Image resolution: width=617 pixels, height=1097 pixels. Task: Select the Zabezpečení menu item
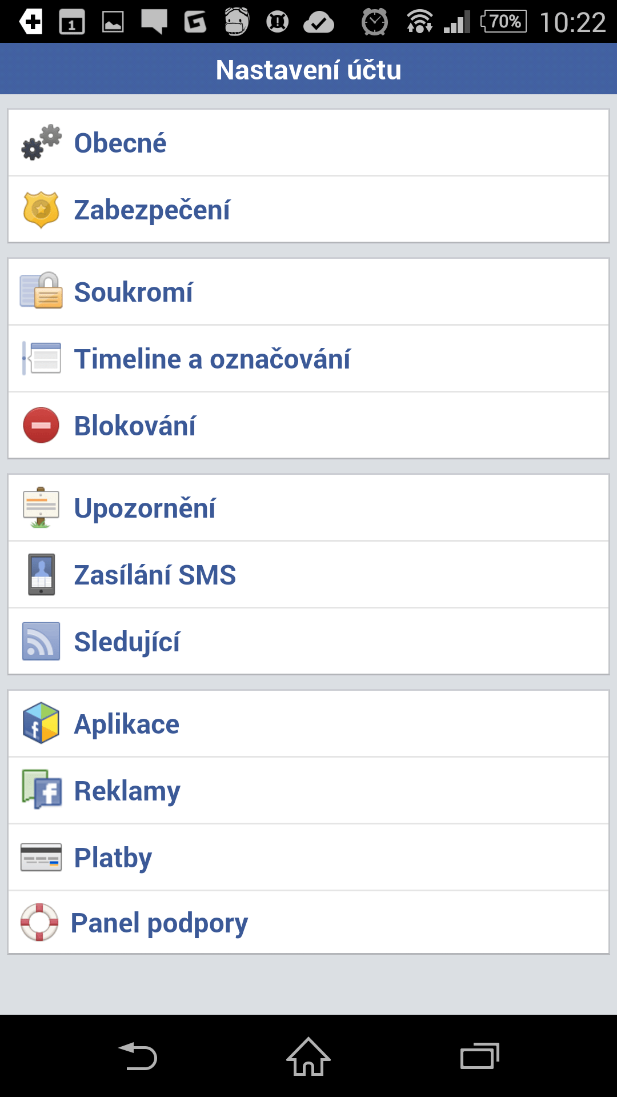308,210
